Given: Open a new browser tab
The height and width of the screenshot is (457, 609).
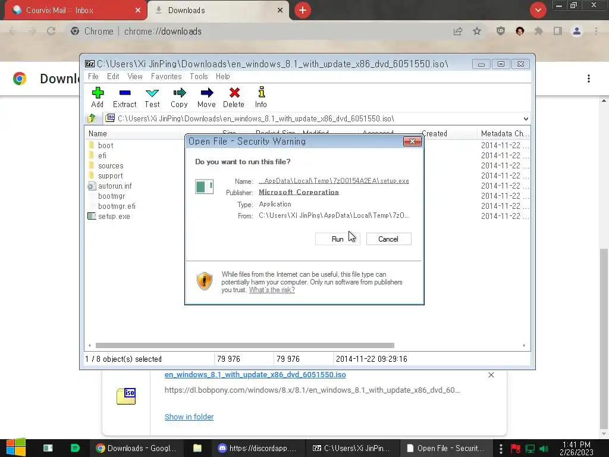Looking at the screenshot, I should (303, 10).
